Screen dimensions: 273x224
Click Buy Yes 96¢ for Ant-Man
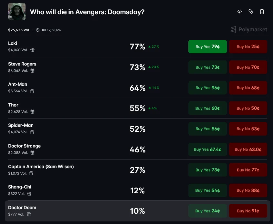tap(207, 88)
